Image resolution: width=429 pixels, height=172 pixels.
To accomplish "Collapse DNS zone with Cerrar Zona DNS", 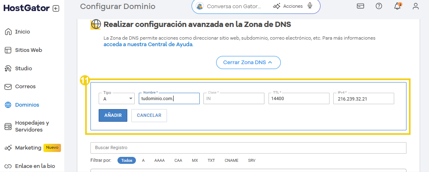I will 248,63.
